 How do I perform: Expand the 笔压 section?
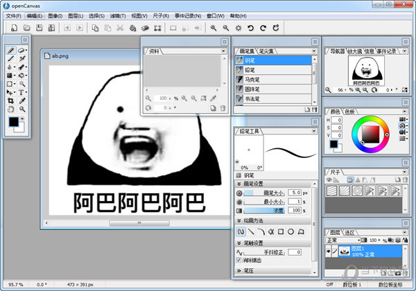[239, 271]
